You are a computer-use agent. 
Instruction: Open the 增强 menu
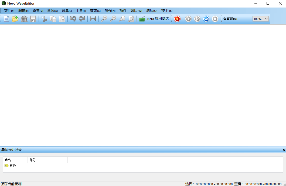(x=110, y=11)
